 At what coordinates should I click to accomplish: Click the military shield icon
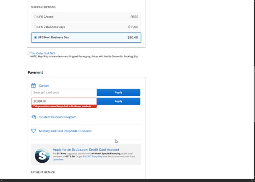(x=33, y=131)
